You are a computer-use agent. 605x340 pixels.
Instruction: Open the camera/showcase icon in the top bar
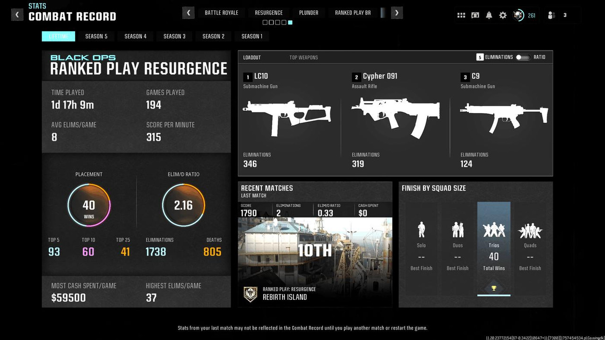click(x=475, y=15)
